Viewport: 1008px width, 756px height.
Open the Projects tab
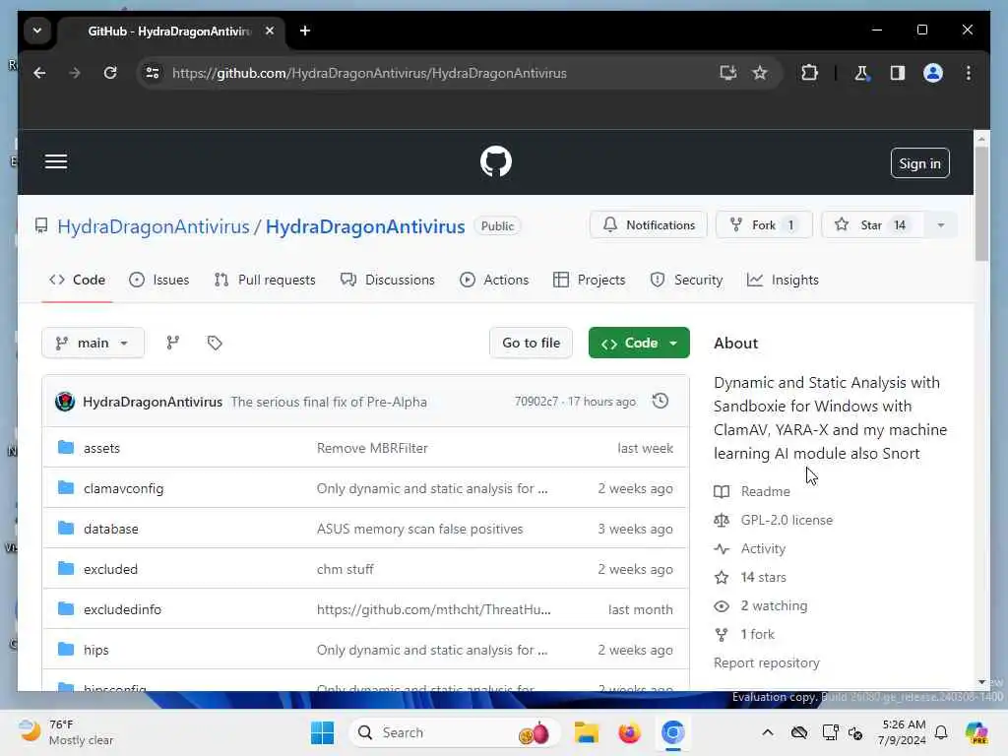[x=589, y=280]
